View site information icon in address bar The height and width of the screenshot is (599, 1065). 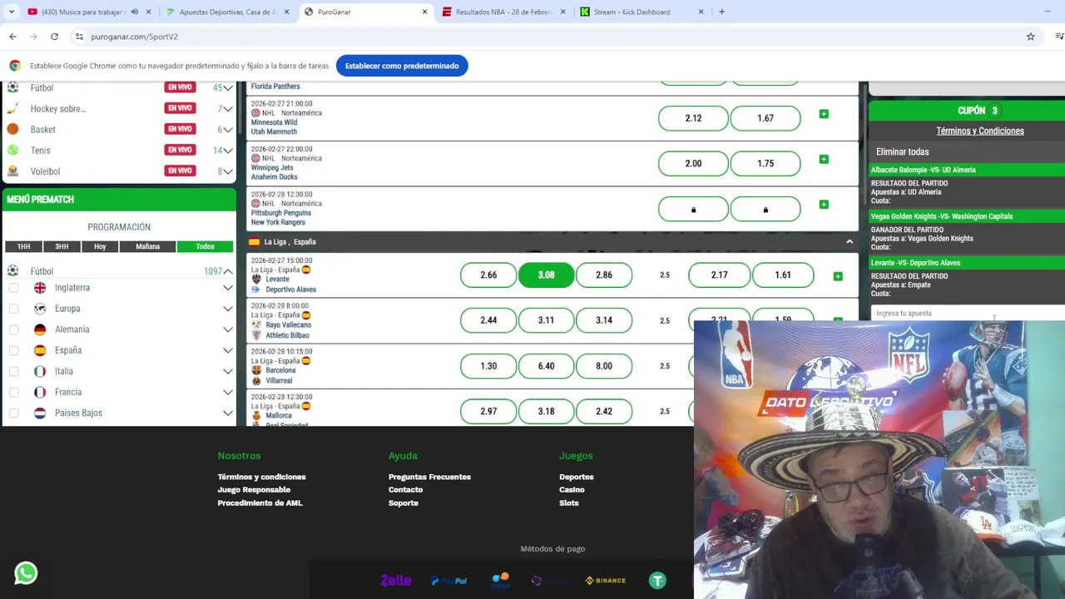[79, 37]
